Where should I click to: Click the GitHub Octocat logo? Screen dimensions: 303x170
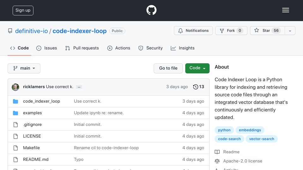[151, 10]
